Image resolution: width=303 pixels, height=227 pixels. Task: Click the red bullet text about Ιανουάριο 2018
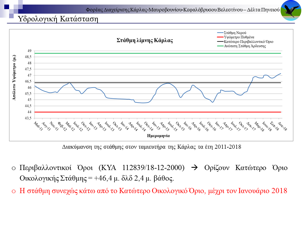click(x=153, y=191)
